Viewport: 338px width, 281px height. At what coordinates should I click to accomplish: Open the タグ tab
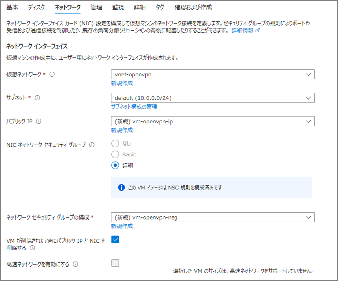coord(160,7)
